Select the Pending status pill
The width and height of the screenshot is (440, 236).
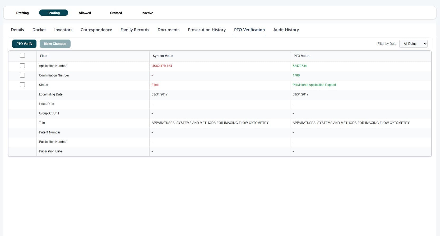[x=54, y=13]
